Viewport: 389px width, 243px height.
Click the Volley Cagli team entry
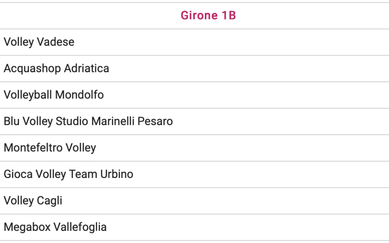click(x=33, y=200)
